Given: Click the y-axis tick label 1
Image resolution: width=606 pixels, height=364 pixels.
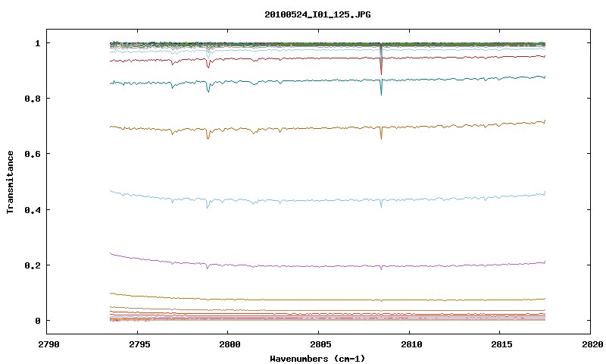Looking at the screenshot, I should point(37,43).
